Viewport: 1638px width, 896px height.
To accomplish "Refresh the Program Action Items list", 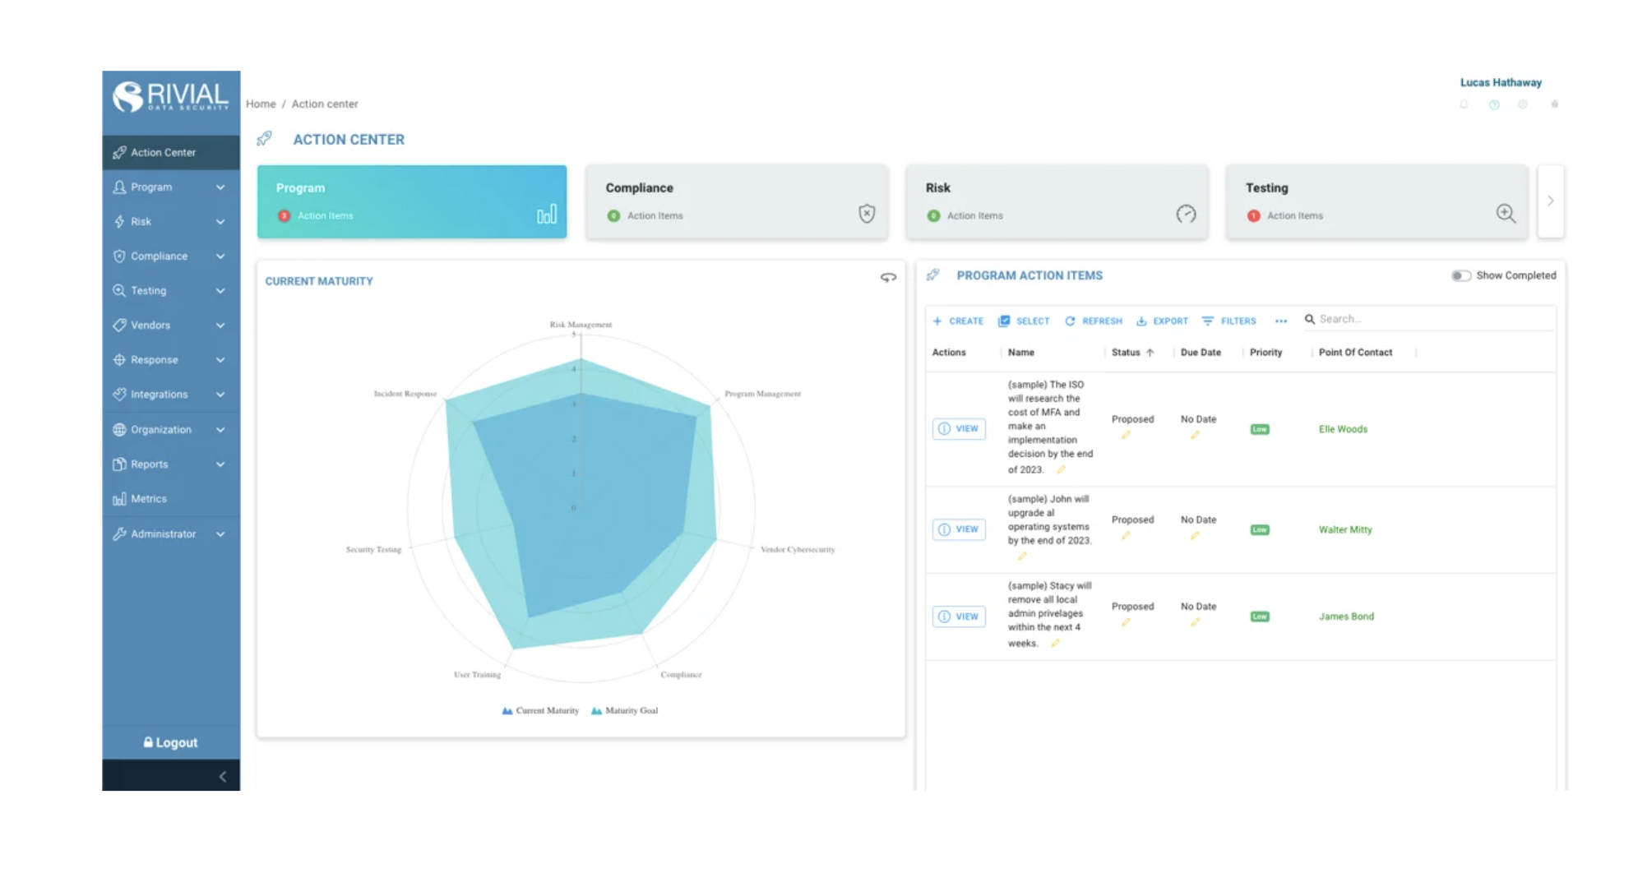I will (x=1094, y=321).
